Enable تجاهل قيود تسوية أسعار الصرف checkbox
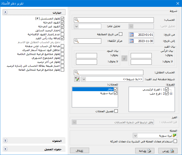182x155 pixels. [62, 50]
